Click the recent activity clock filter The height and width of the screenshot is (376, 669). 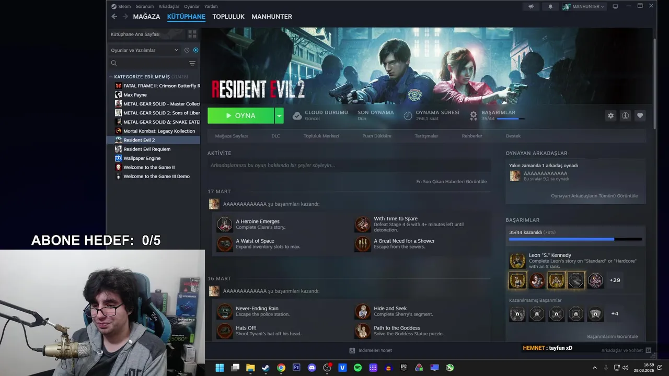[x=187, y=50]
